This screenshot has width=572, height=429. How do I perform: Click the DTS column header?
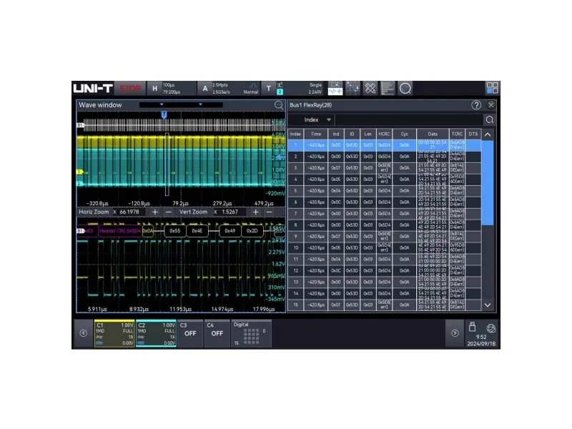pyautogui.click(x=473, y=134)
